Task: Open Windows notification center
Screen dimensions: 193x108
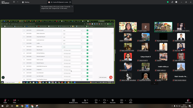Action: [x=190, y=106]
